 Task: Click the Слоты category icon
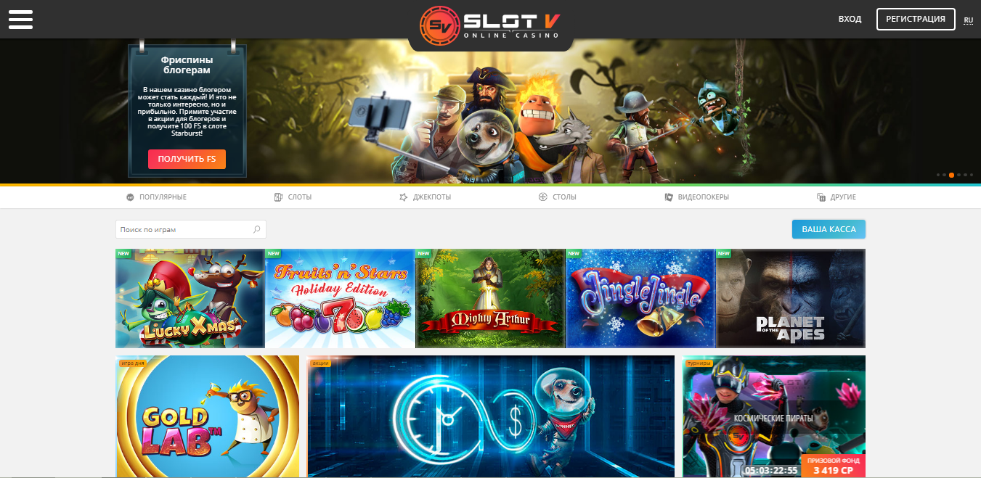pos(278,197)
